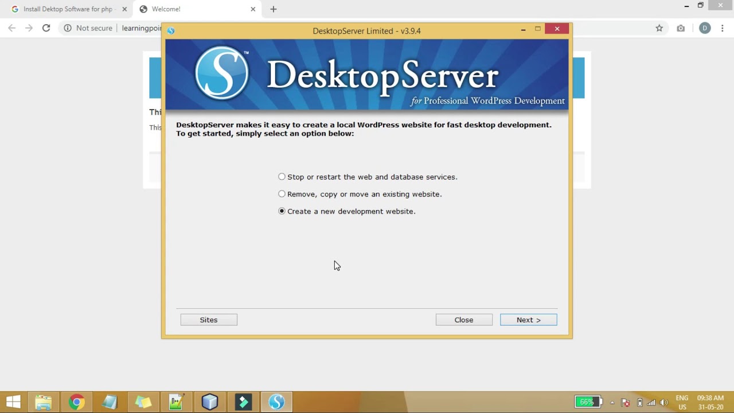Screen dimensions: 734x413
Task: Minimize the DesktopServer window
Action: click(523, 29)
